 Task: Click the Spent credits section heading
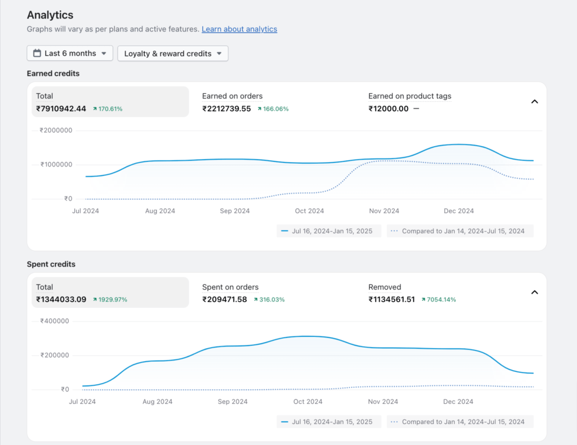point(51,264)
